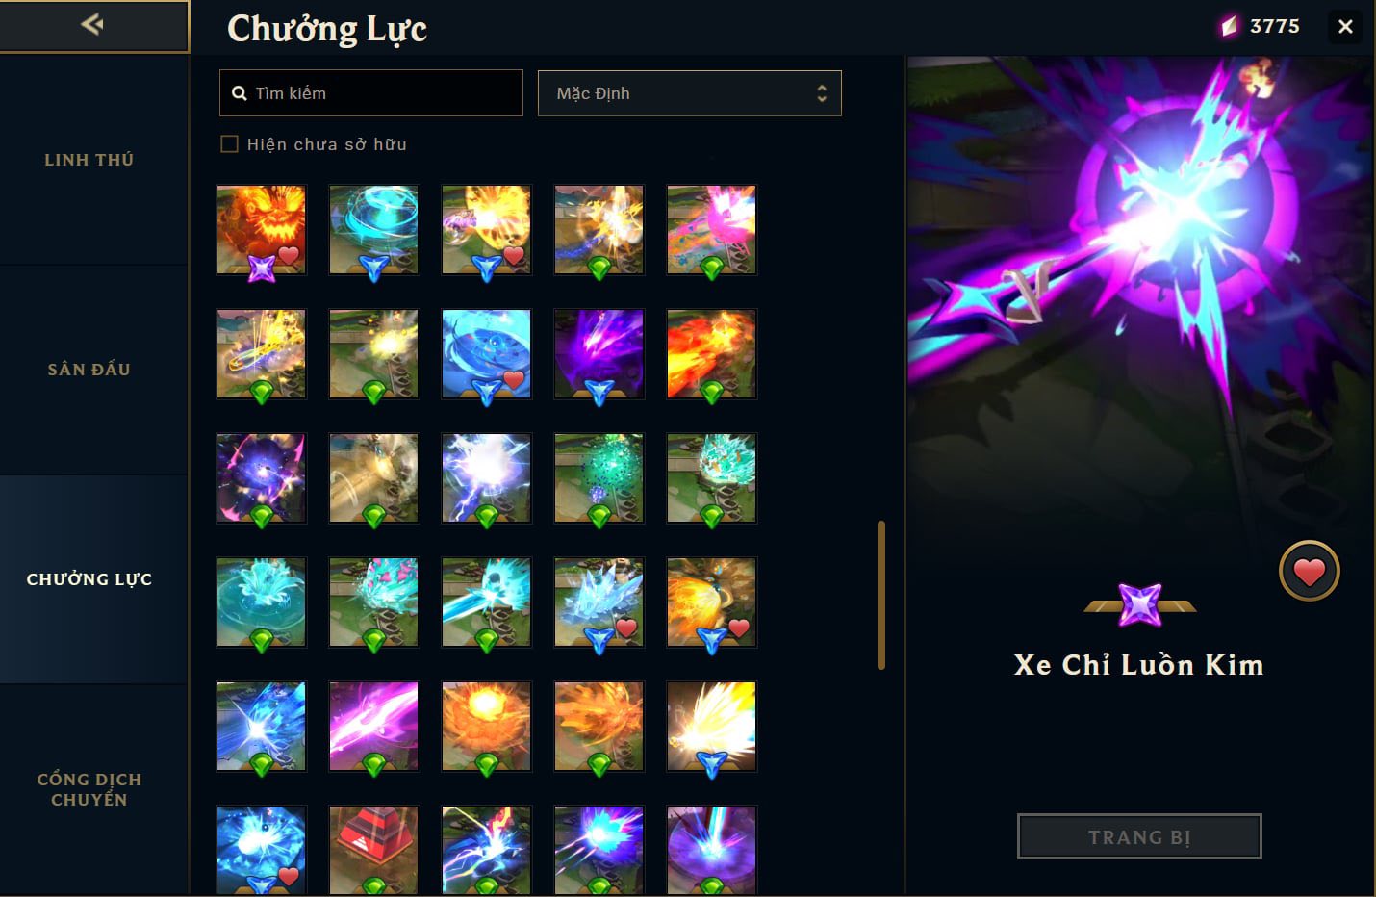Click the Trang Bị button
Image resolution: width=1376 pixels, height=897 pixels.
[x=1139, y=837]
